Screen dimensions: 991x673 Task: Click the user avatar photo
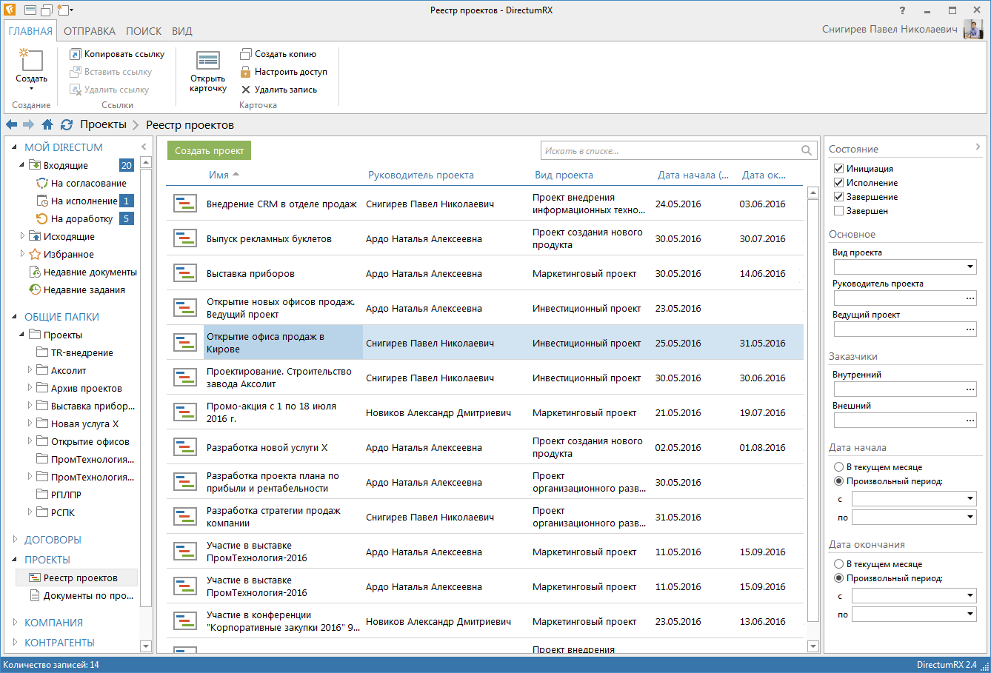[972, 30]
